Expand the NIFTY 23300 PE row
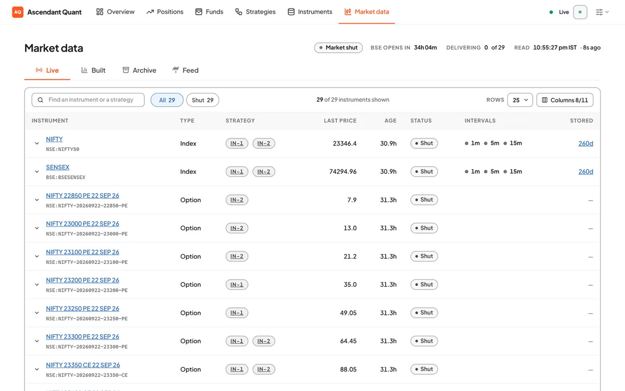The width and height of the screenshot is (625, 391). 37,341
